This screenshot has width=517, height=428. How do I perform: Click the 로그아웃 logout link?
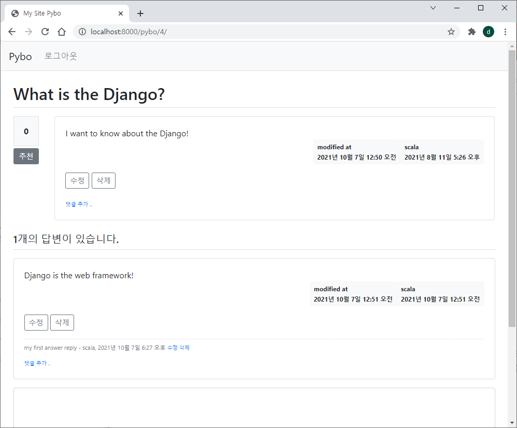[x=61, y=56]
